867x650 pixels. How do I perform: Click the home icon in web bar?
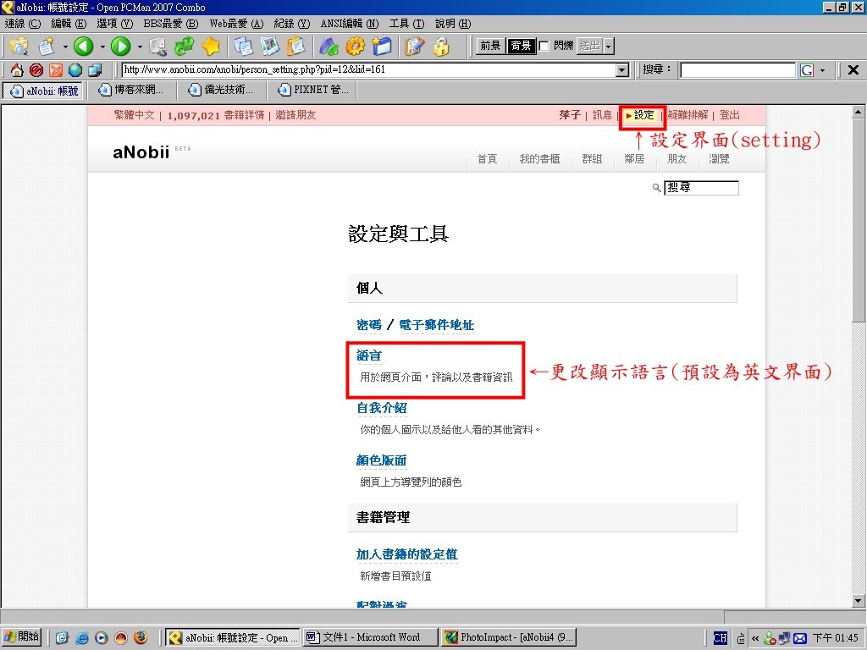[x=17, y=69]
